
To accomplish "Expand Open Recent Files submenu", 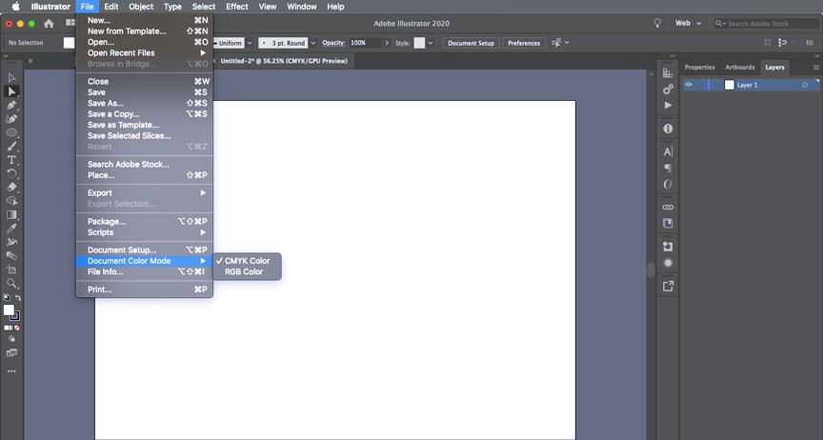I will (145, 52).
